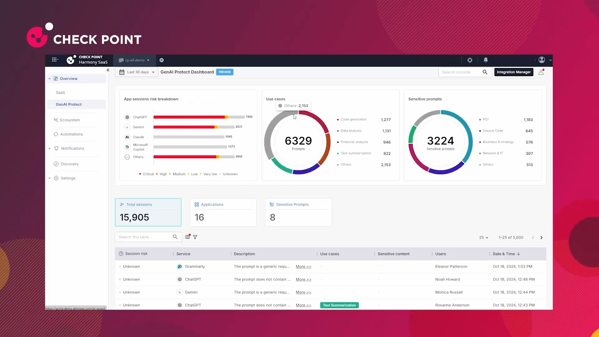Click the Grammarly service icon in table
The height and width of the screenshot is (337, 599).
[x=180, y=266]
